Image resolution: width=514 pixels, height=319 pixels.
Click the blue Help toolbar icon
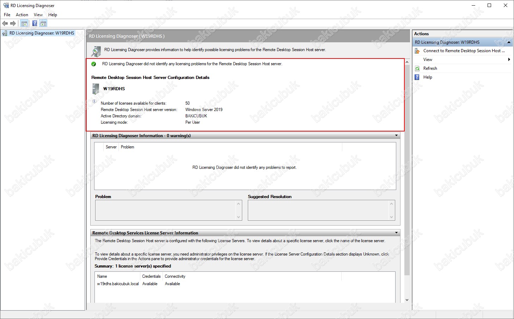(x=35, y=24)
